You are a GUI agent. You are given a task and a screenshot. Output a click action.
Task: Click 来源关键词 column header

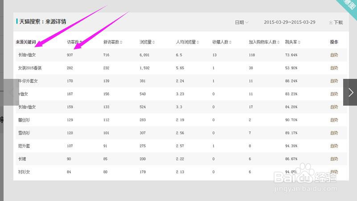26,42
